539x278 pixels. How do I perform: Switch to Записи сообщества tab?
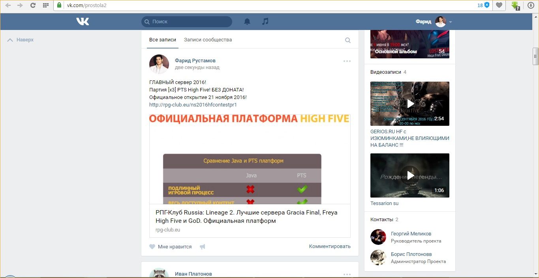[x=208, y=40]
